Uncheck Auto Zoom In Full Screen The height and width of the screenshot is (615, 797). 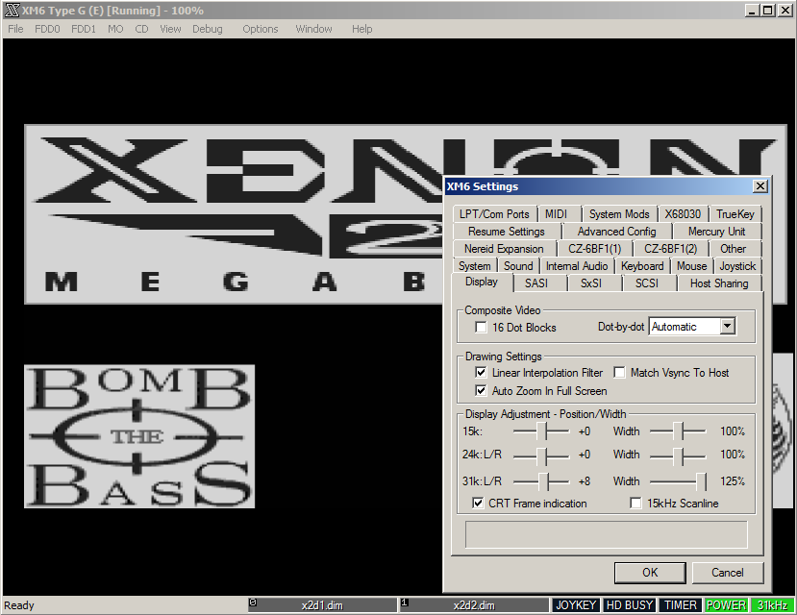(x=481, y=390)
